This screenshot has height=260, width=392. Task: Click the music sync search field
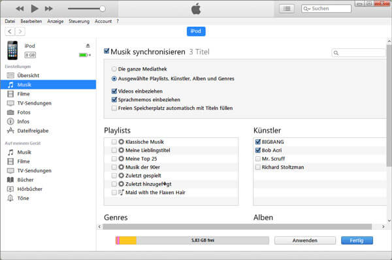click(359, 53)
